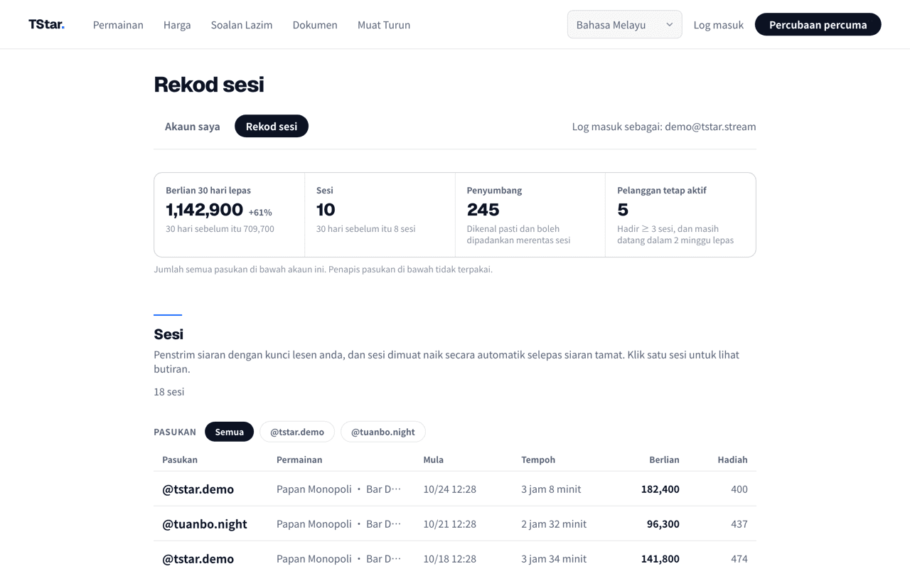Click the Permainan column header

(x=299, y=459)
